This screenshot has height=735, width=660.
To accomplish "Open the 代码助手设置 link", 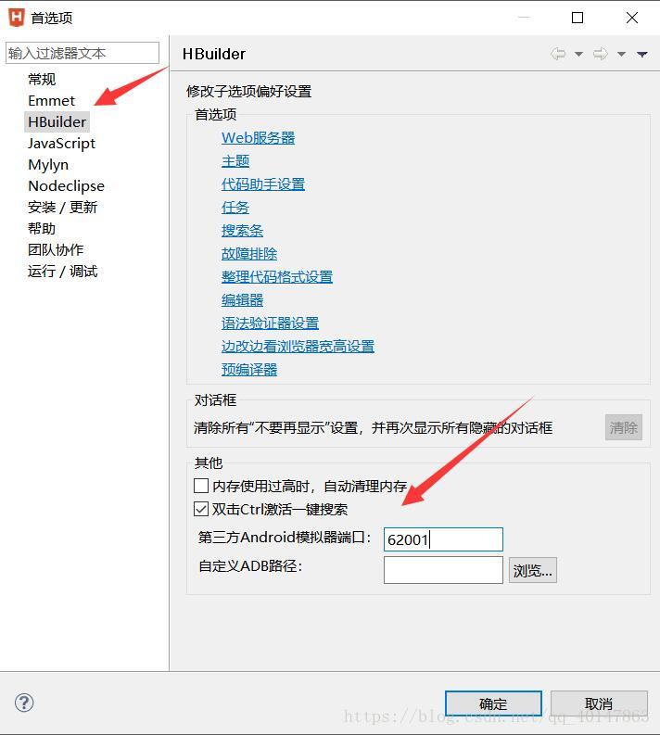I will 263,184.
